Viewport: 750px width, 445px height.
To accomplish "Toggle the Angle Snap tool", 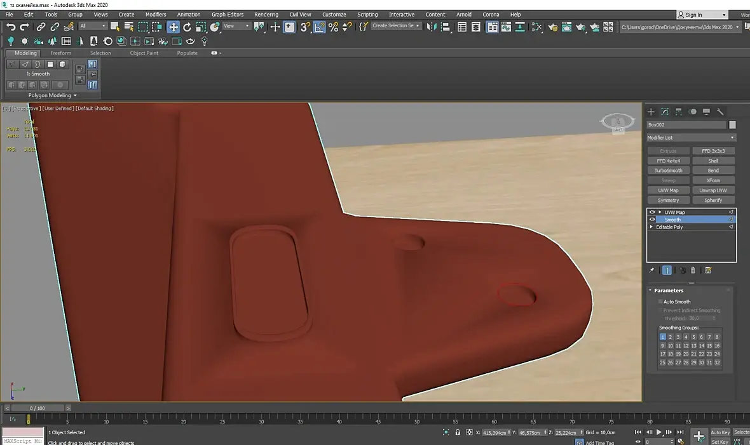I will pos(319,27).
